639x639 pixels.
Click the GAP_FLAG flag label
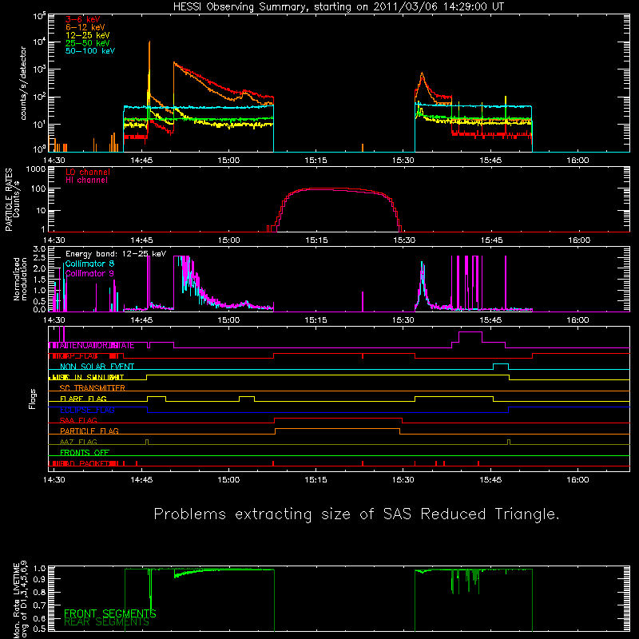coord(79,356)
